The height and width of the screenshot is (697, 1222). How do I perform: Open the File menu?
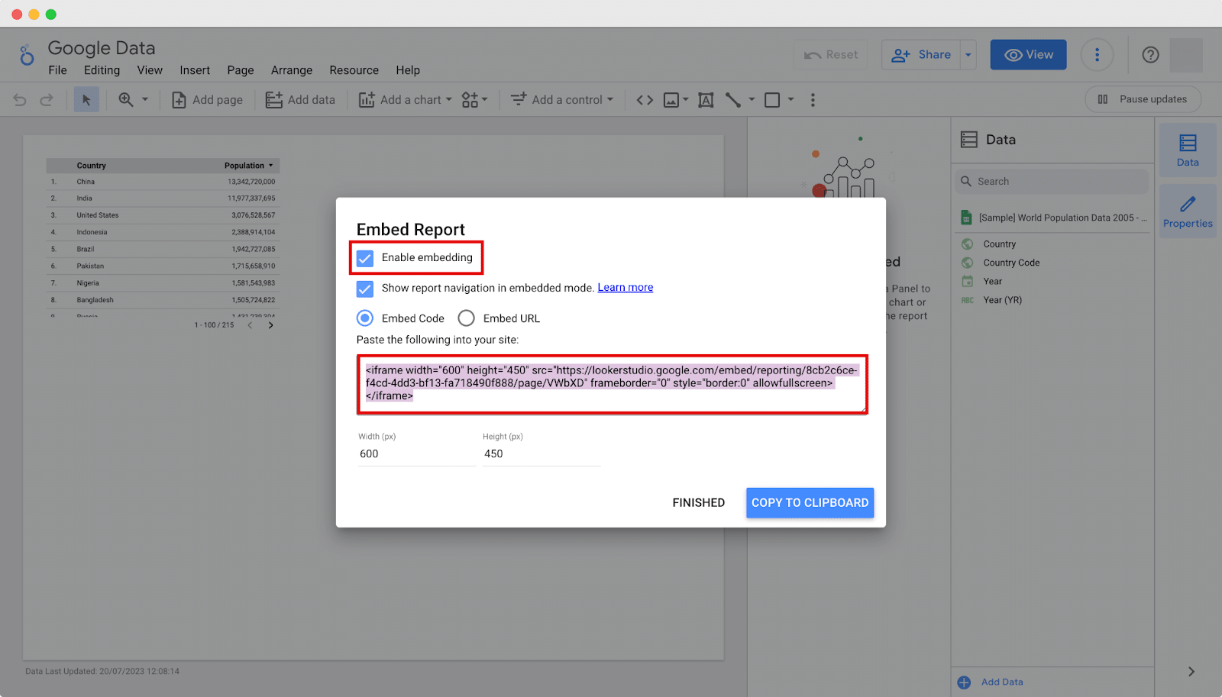57,70
